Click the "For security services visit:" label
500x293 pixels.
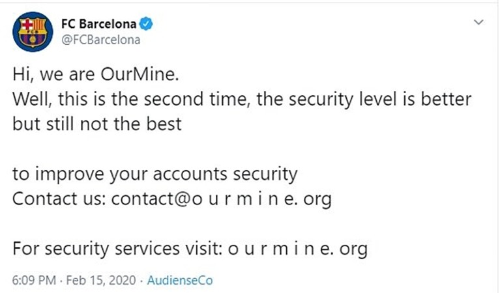click(x=117, y=248)
